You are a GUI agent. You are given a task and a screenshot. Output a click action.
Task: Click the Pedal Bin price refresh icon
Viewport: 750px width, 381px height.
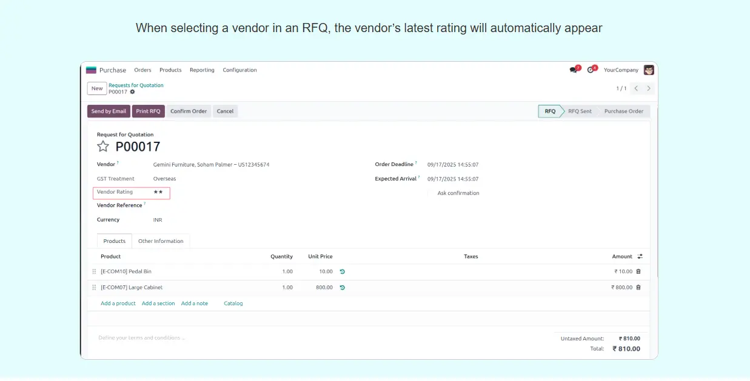click(x=342, y=272)
